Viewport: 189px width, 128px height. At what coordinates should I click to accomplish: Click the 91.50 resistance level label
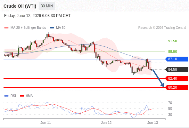(172, 41)
